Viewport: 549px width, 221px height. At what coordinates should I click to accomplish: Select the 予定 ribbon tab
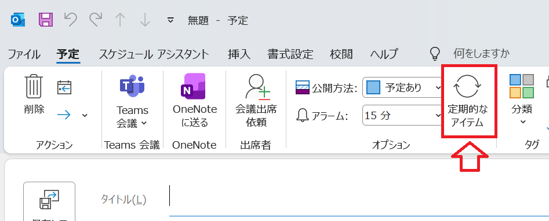[x=68, y=54]
